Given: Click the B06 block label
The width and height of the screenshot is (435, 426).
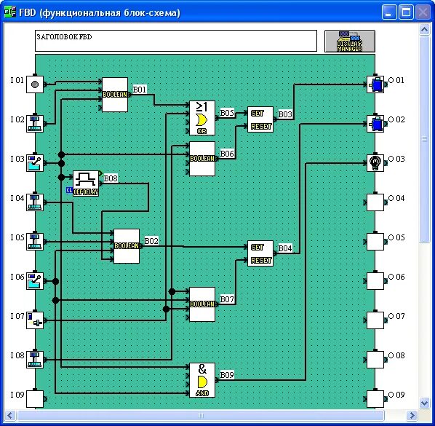Looking at the screenshot, I should pos(227,154).
